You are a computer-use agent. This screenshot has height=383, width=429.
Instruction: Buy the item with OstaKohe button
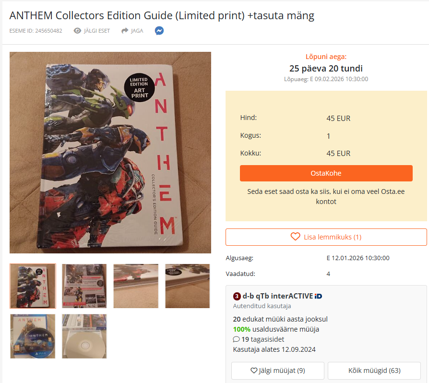coord(326,173)
